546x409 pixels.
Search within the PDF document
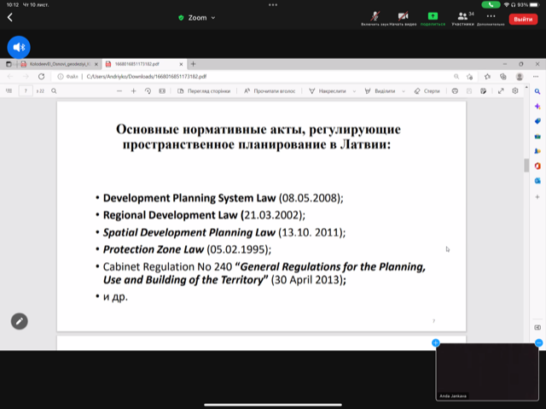54,91
